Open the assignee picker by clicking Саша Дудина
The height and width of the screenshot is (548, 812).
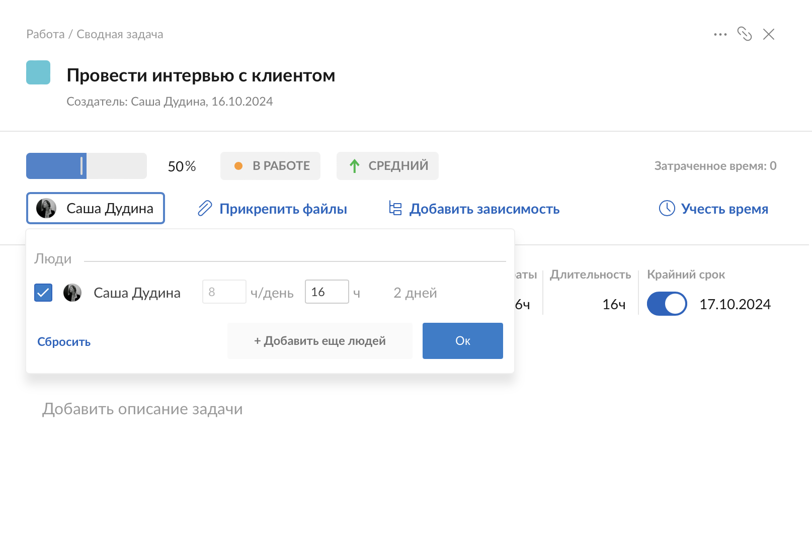coord(95,208)
